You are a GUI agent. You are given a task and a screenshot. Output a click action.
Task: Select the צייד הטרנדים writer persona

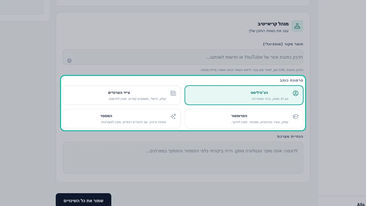[122, 95]
